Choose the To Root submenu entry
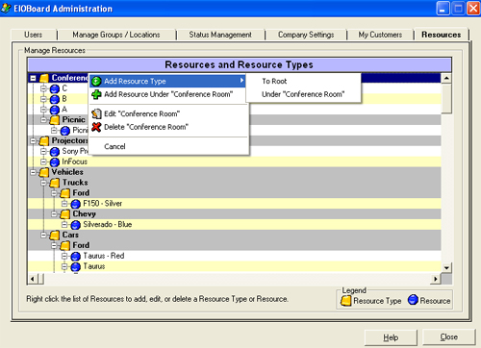481x348 pixels. click(274, 81)
